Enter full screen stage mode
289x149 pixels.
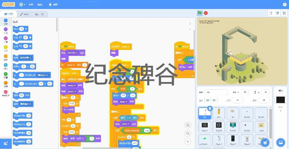pos(284,13)
